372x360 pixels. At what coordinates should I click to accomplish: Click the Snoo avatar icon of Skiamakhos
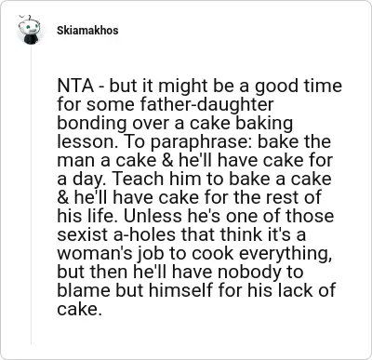[x=31, y=30]
